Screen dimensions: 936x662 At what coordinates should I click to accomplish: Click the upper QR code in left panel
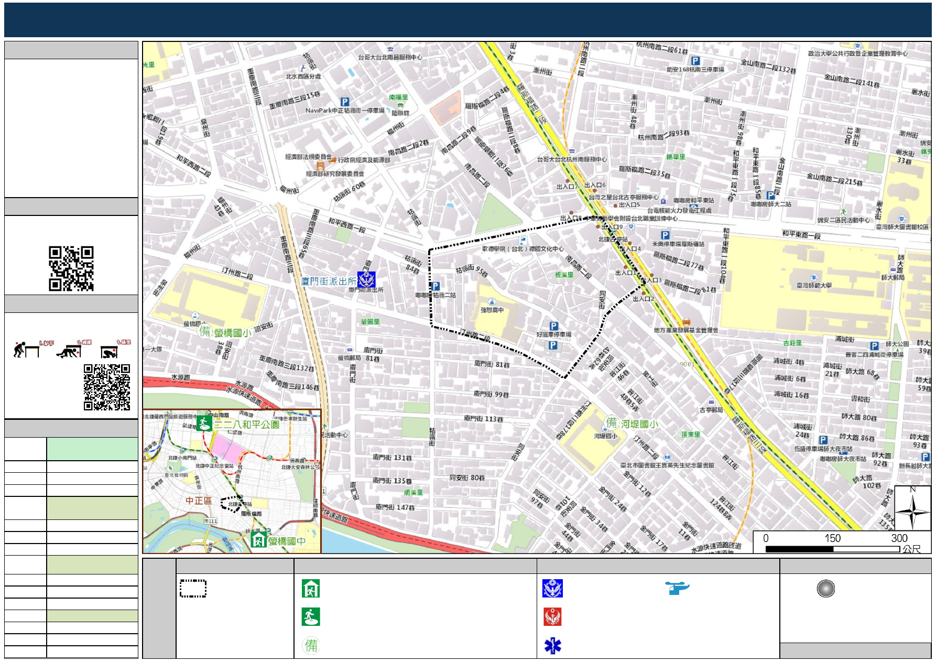click(71, 268)
